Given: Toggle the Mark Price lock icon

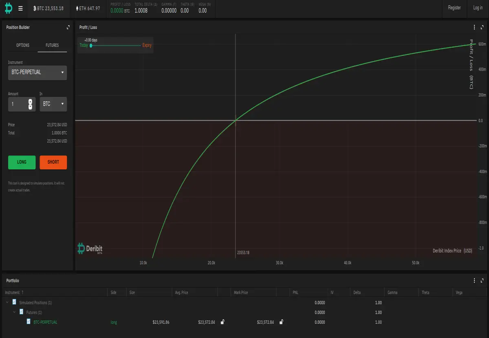Looking at the screenshot, I should (281, 322).
